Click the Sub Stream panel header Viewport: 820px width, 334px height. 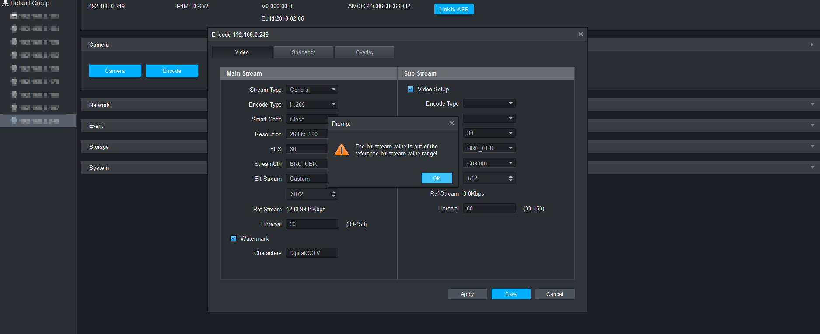[486, 73]
